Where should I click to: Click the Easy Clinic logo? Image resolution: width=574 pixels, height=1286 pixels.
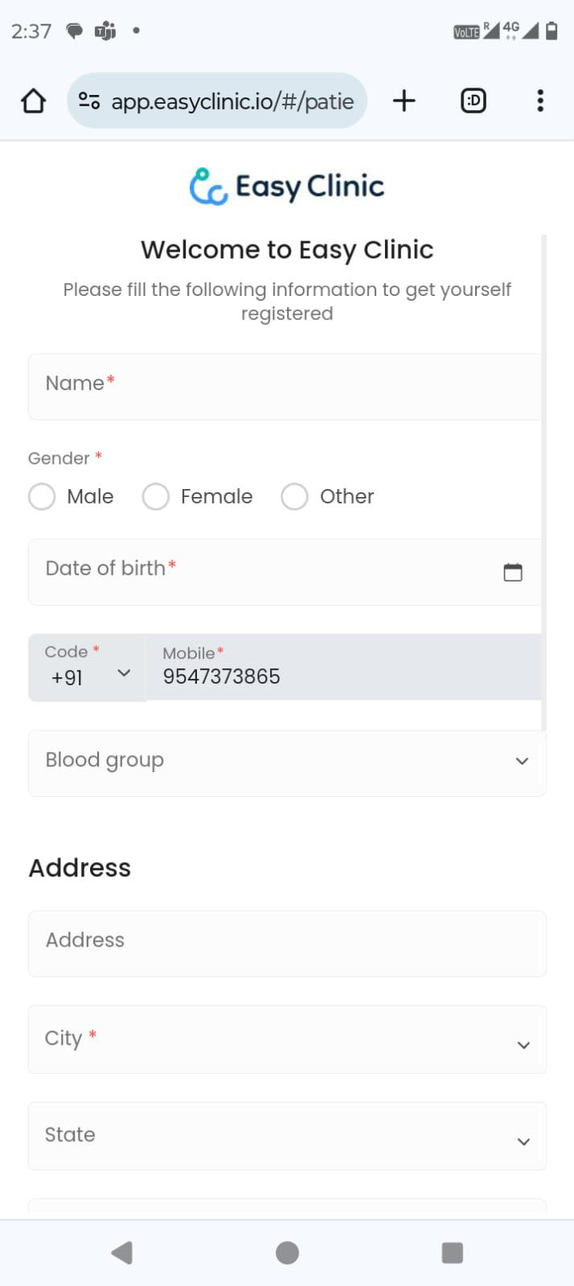click(287, 187)
